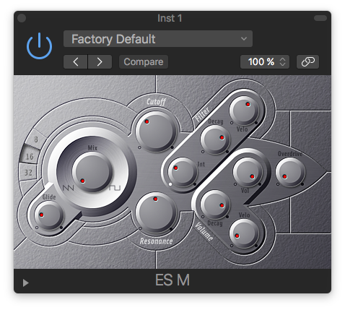Click the Resonance knob
Screen dimensions: 345x310
pos(156,212)
